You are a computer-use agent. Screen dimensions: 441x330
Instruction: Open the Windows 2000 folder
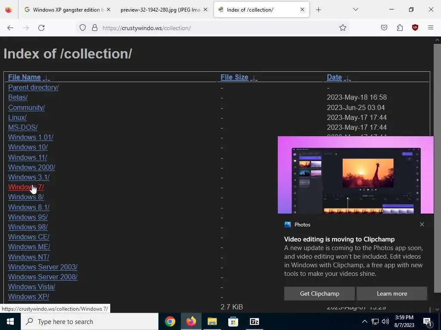tap(31, 167)
